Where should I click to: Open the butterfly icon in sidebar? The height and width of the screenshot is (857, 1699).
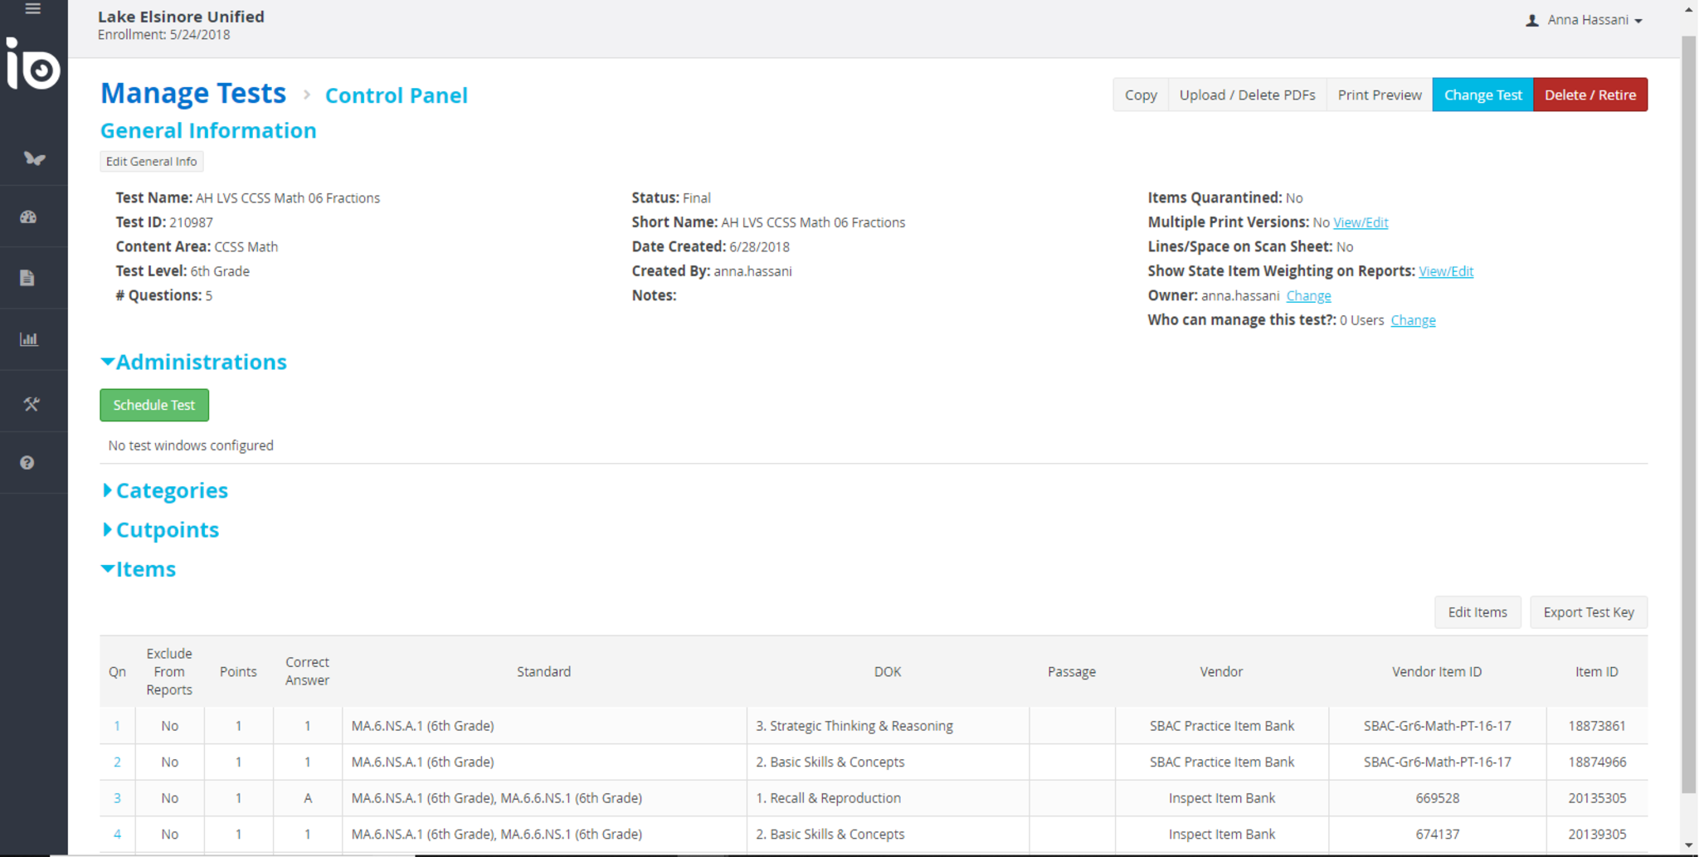(34, 158)
